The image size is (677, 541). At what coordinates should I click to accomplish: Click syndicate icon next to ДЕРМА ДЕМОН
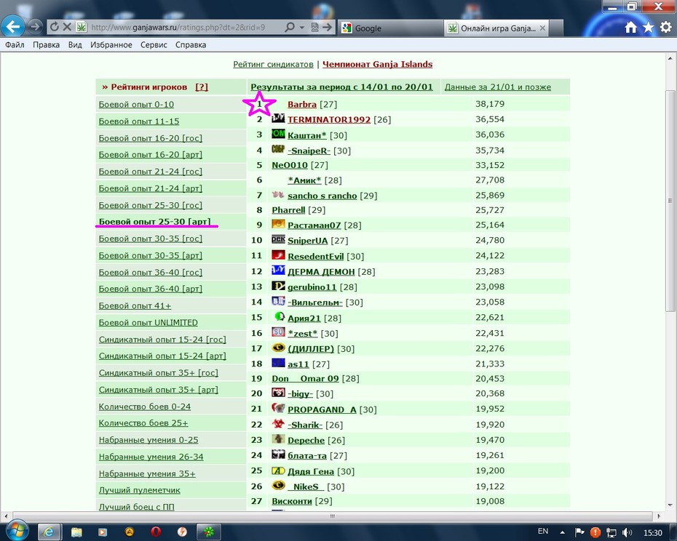(x=278, y=270)
